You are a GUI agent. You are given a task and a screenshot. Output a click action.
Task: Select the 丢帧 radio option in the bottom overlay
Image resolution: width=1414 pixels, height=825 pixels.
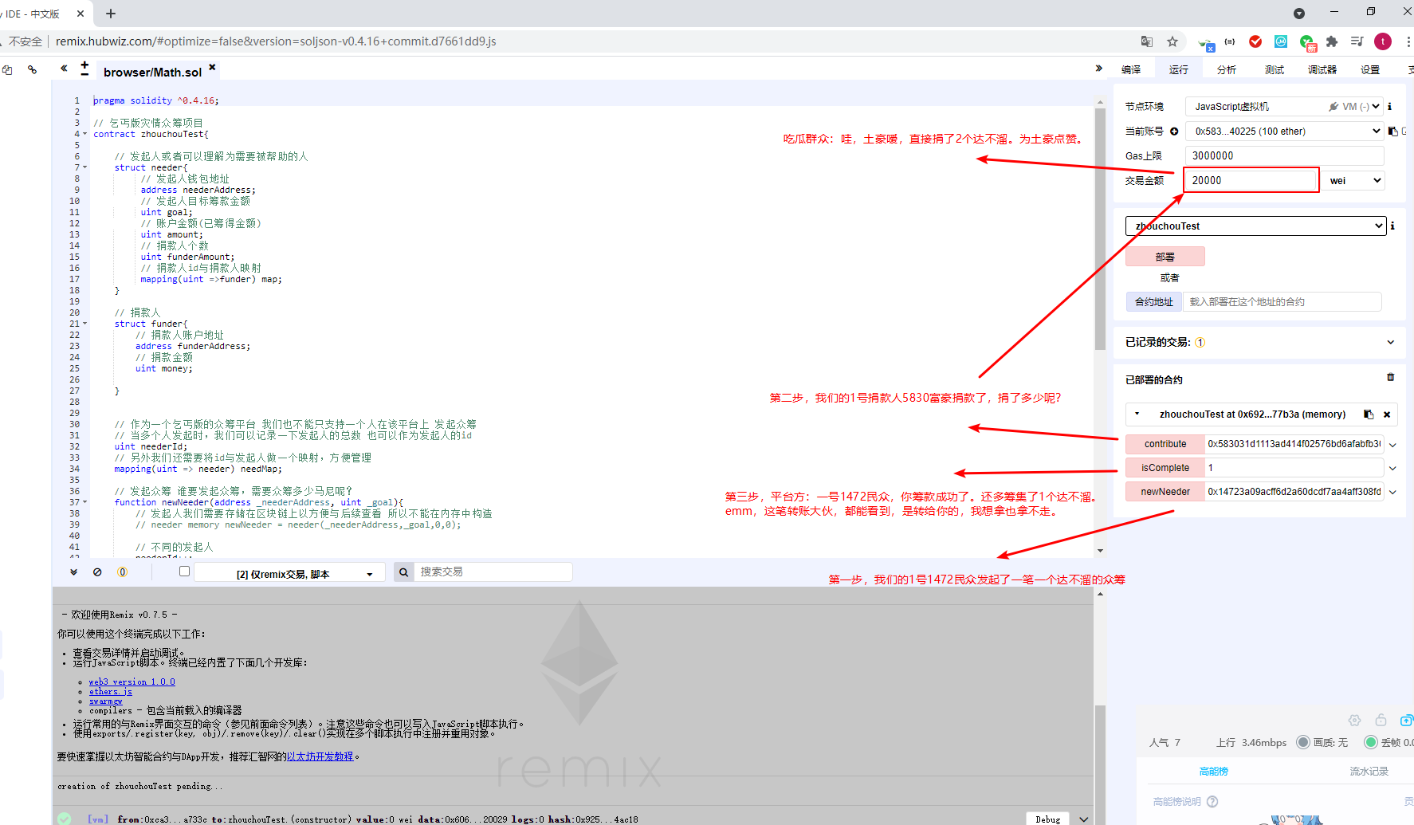(x=1371, y=742)
